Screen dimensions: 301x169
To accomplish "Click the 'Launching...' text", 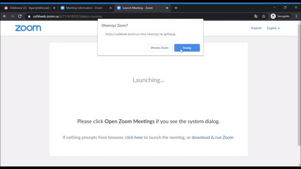I will point(149,80).
